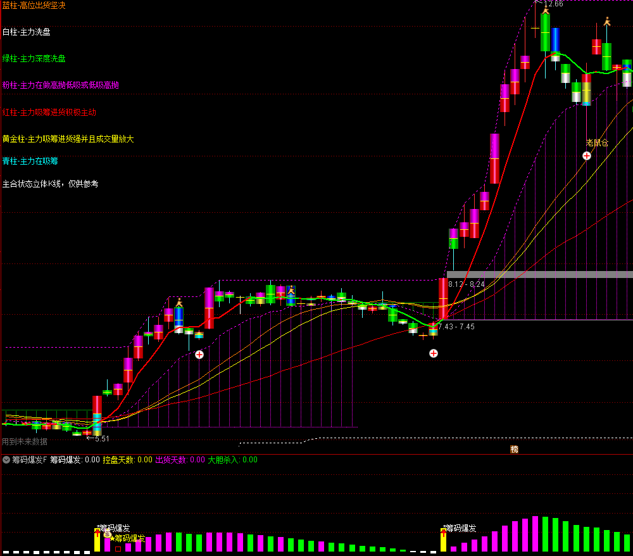Screen dimensions: 633x556
Task: Click the running man icon near 12.66 high
Action: tap(544, 9)
